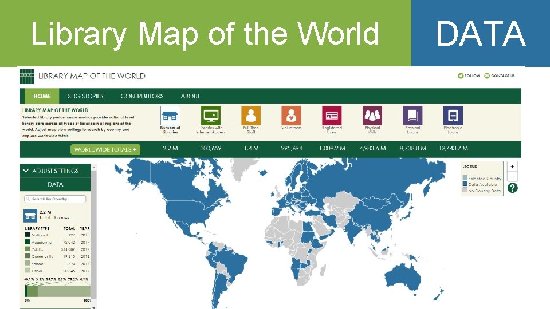Click 1,008.2 M registered users total

point(332,149)
